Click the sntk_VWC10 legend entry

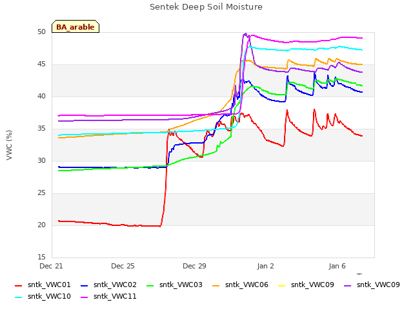coord(43,296)
